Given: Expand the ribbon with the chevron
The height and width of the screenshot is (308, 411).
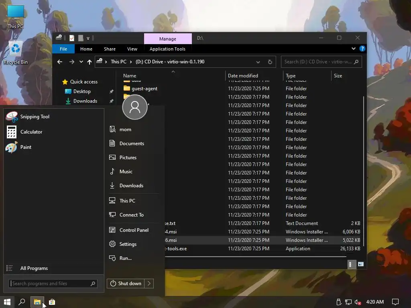Looking at the screenshot, I should pyautogui.click(x=353, y=49).
